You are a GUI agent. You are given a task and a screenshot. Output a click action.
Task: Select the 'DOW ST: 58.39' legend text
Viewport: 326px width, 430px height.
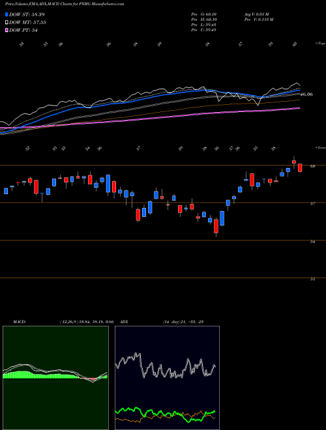[27, 14]
